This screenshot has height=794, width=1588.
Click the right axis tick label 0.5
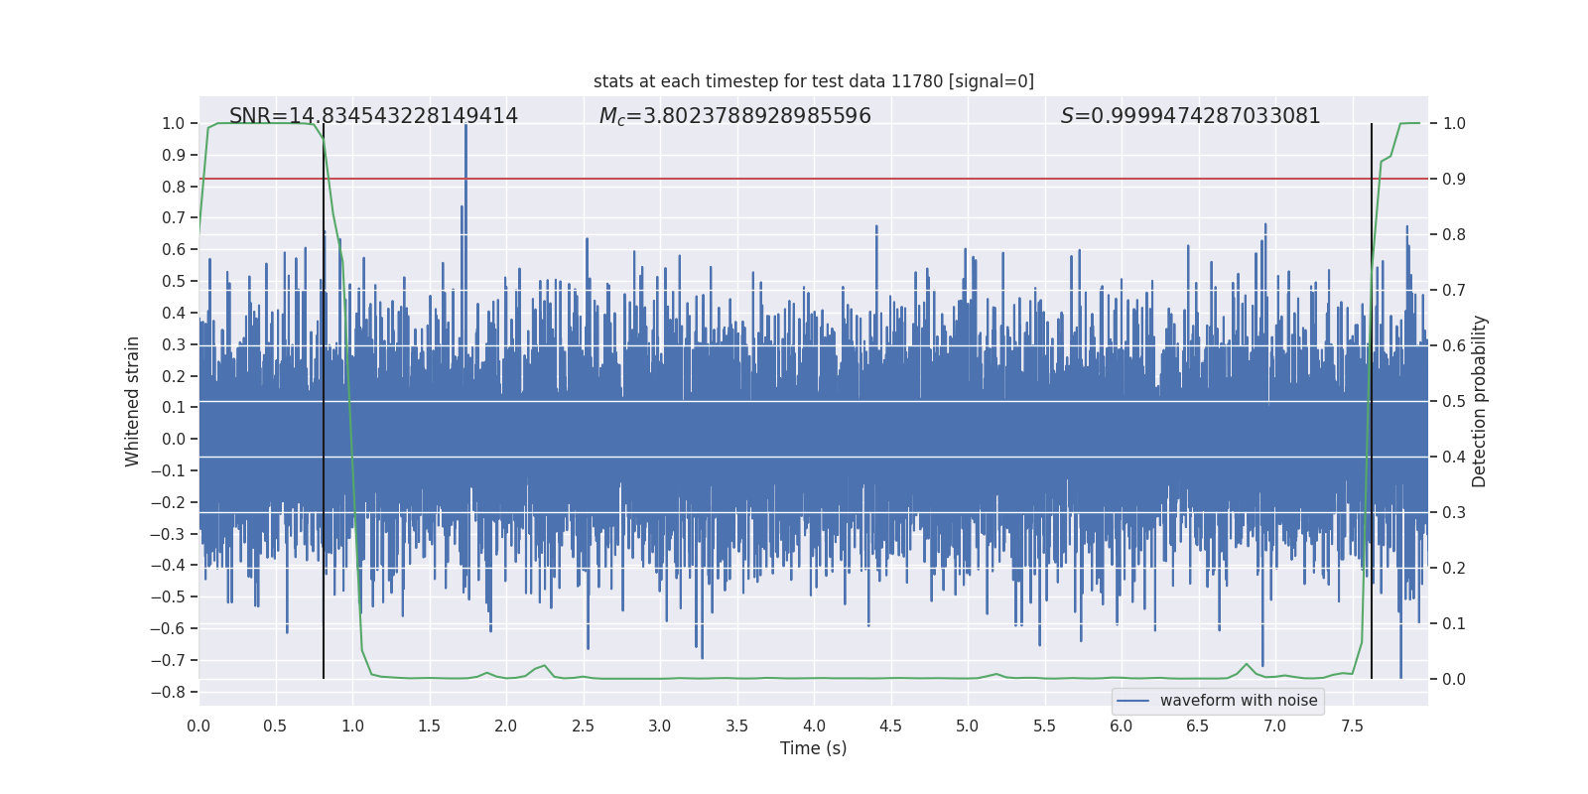[x=1454, y=401]
